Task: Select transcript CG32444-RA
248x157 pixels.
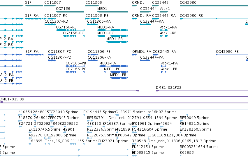Action: pos(145,24)
